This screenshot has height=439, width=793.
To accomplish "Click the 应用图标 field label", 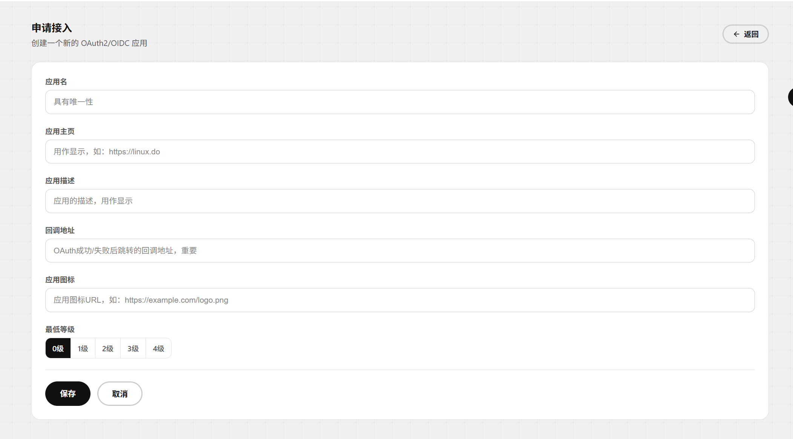I will point(60,280).
